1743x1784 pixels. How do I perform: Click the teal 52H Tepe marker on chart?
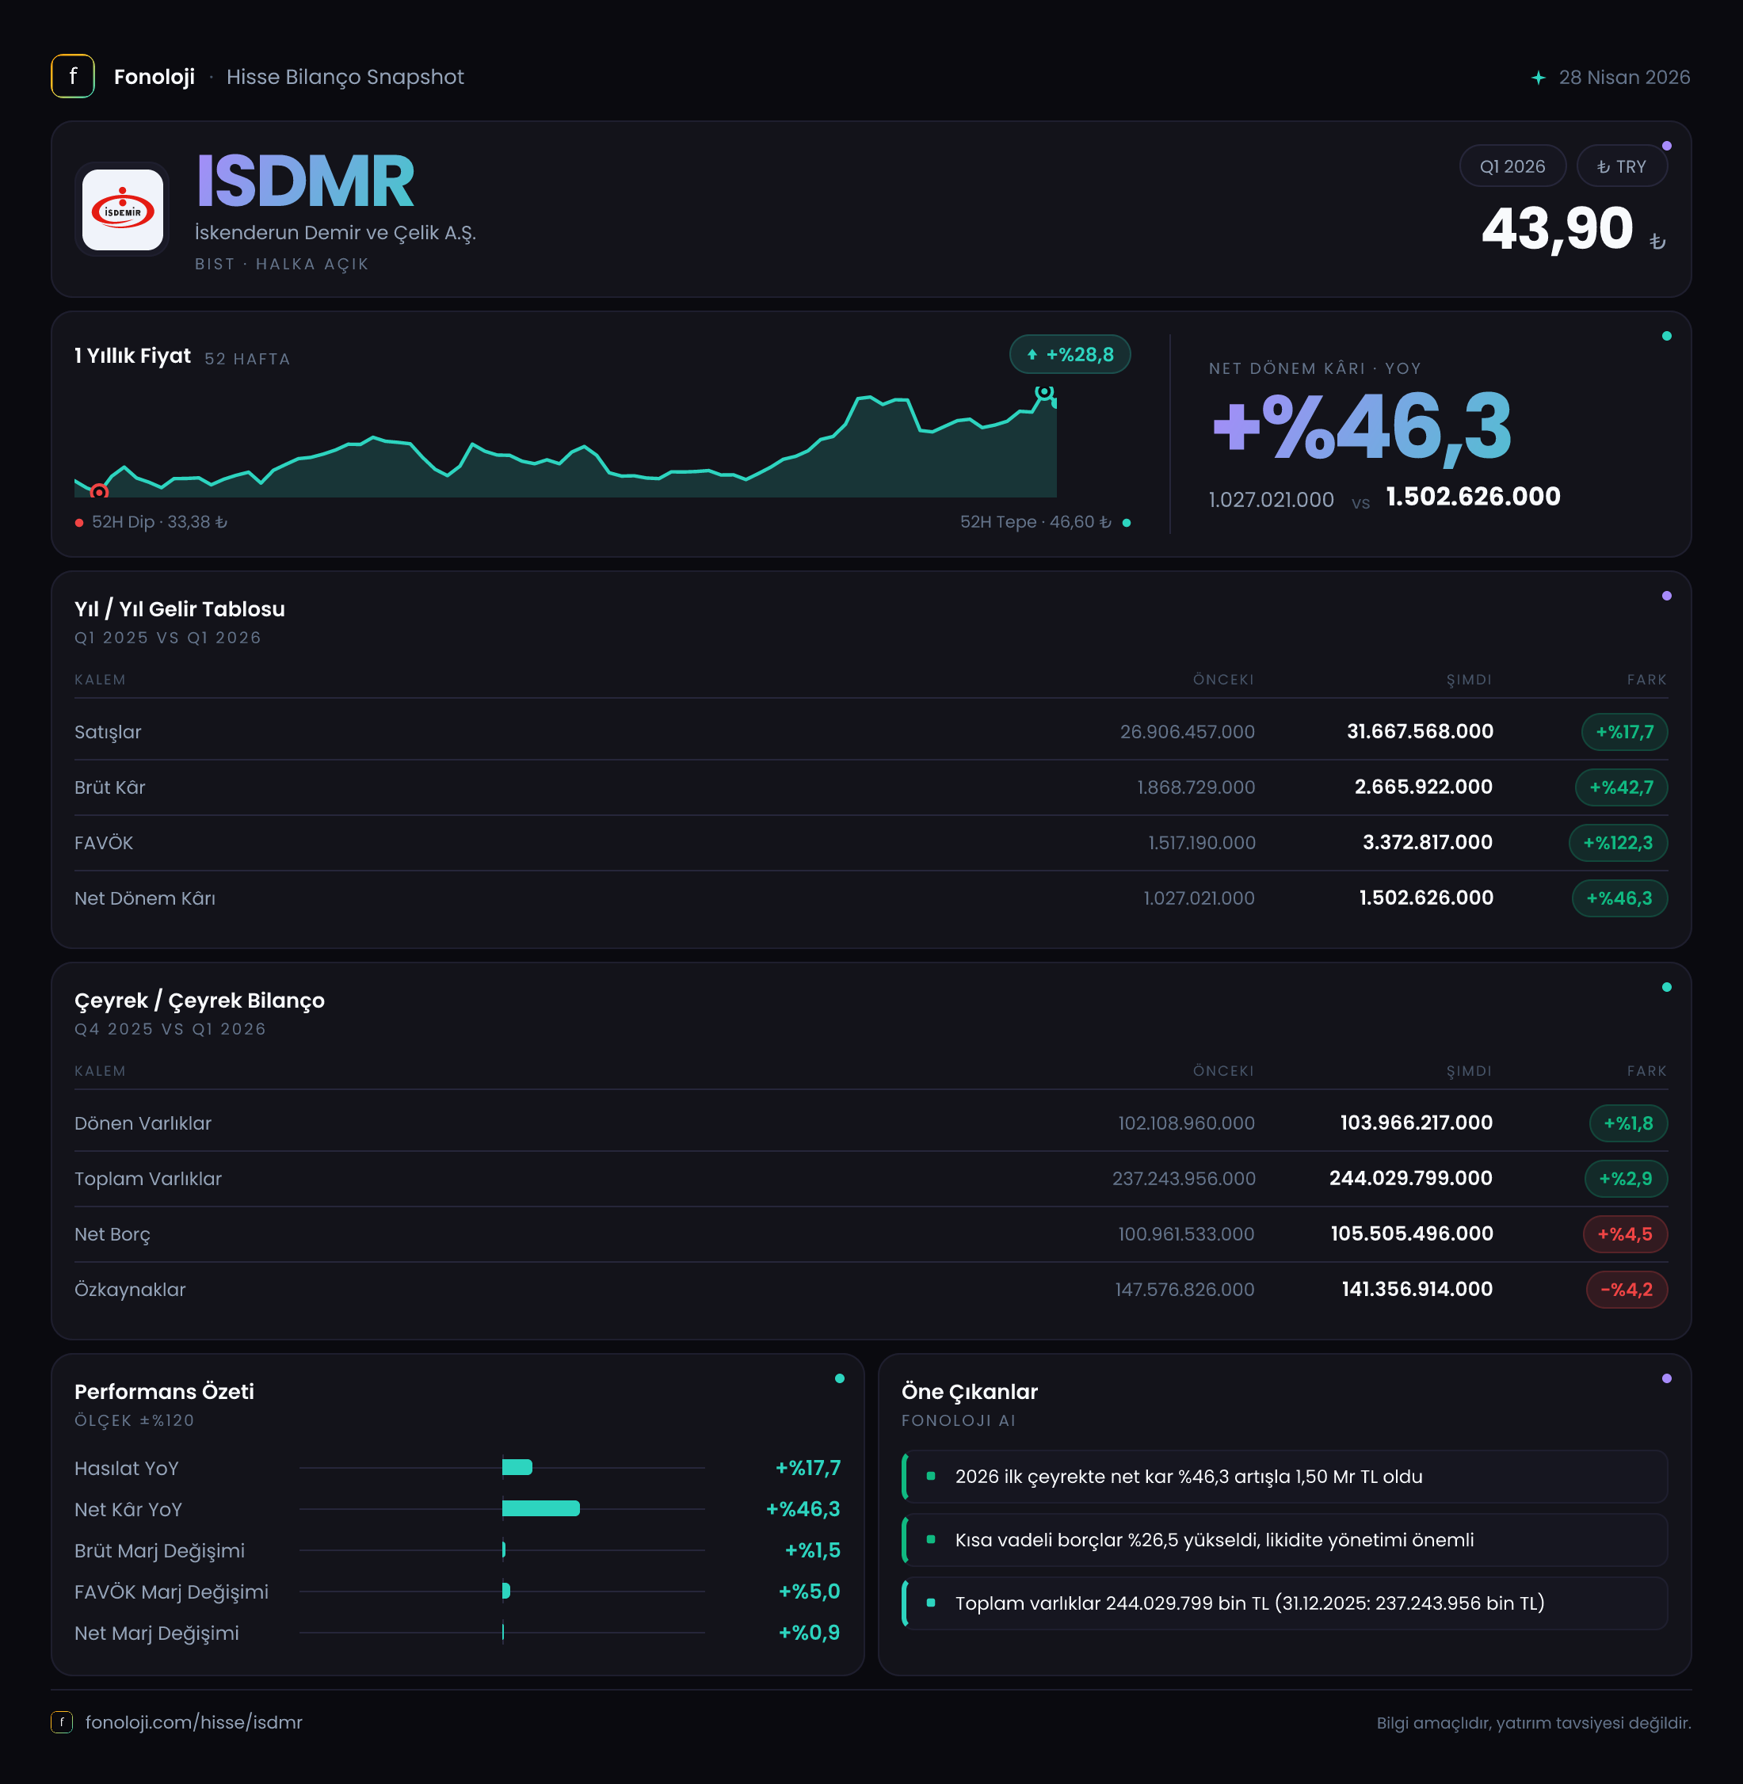(x=1043, y=392)
